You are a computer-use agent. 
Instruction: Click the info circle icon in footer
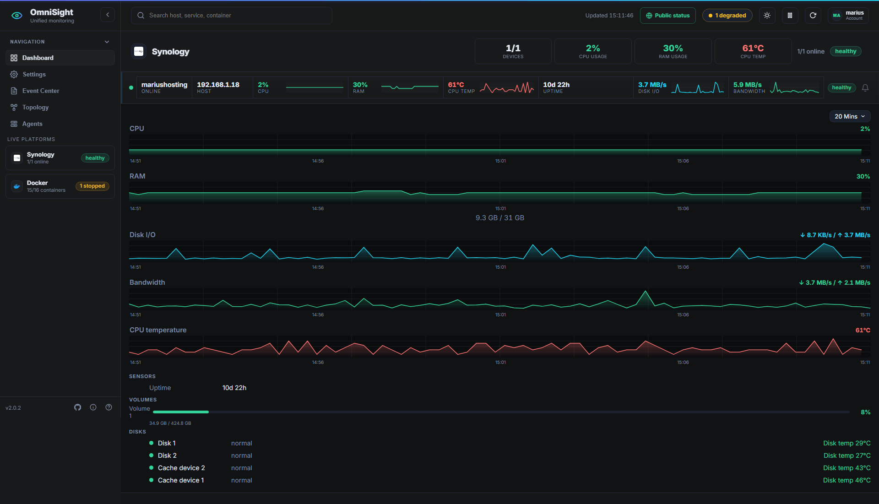click(93, 407)
